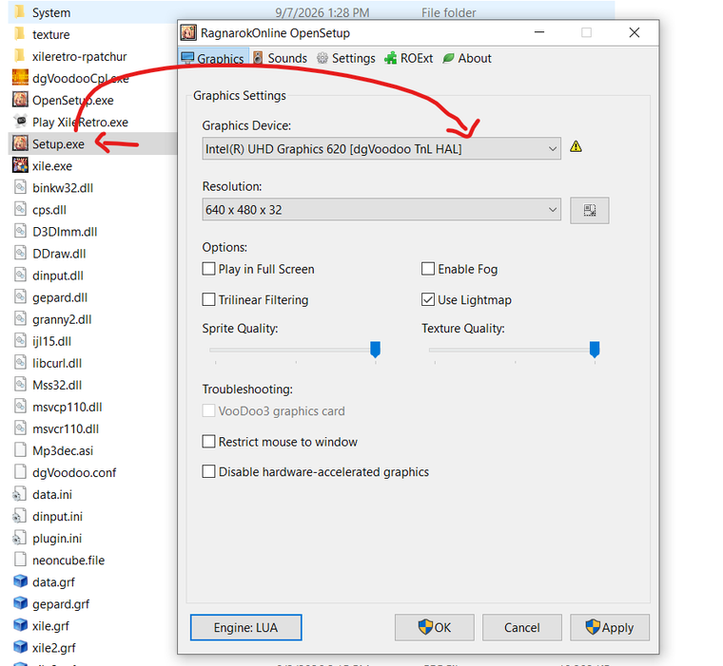Click the granny2.dll file icon

pos(20,318)
